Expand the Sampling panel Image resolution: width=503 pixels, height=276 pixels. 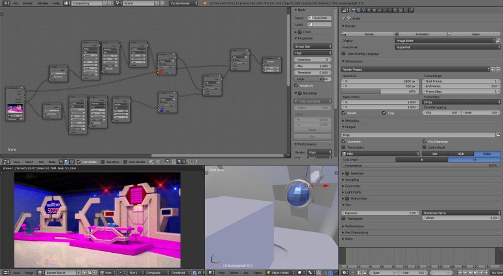352,179
